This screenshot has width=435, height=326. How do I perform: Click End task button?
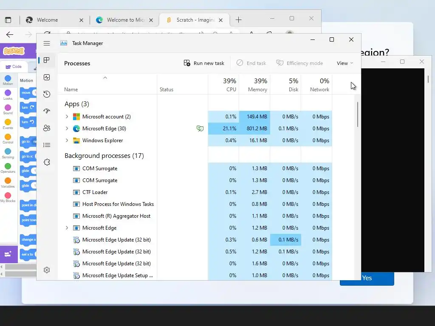coord(251,63)
